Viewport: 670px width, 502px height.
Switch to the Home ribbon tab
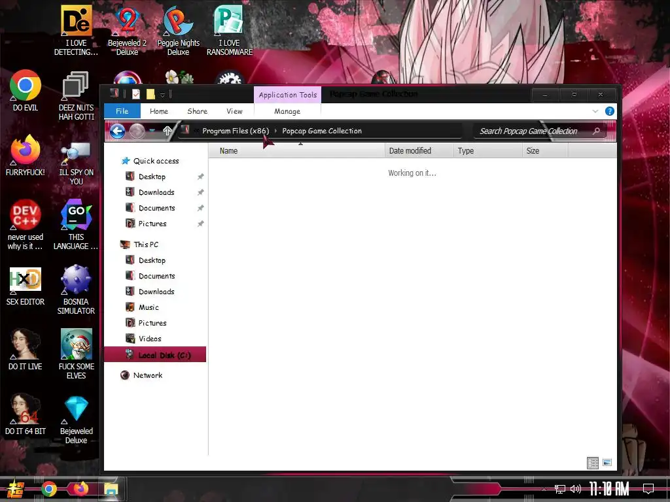pyautogui.click(x=159, y=111)
